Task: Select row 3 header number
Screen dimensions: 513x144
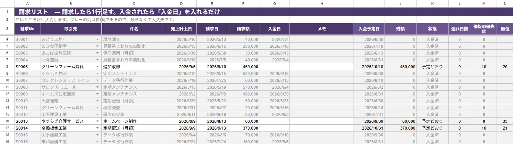Action: [7, 29]
